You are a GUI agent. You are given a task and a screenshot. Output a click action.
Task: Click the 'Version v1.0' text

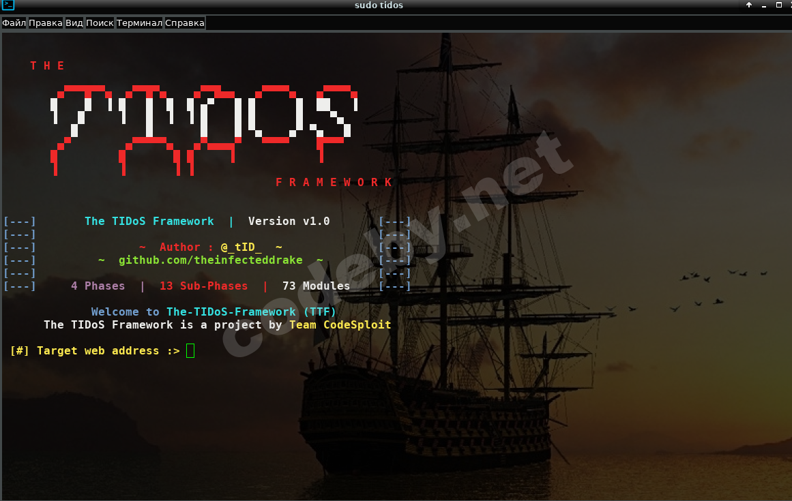tap(289, 221)
